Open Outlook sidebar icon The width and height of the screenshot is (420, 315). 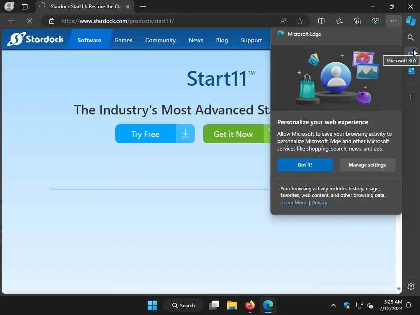(411, 71)
